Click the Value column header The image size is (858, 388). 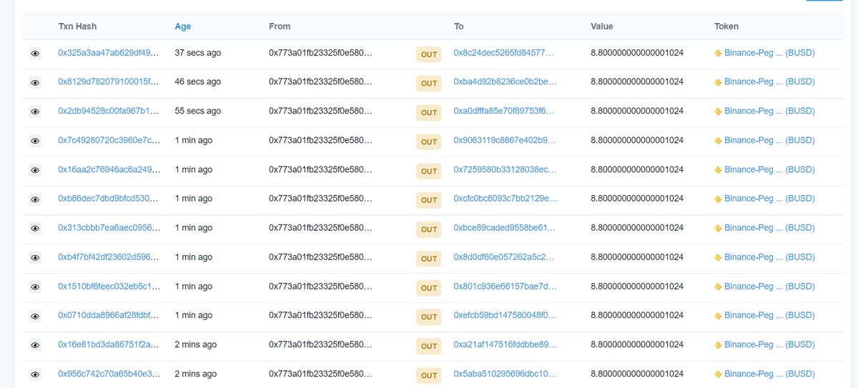pyautogui.click(x=602, y=26)
